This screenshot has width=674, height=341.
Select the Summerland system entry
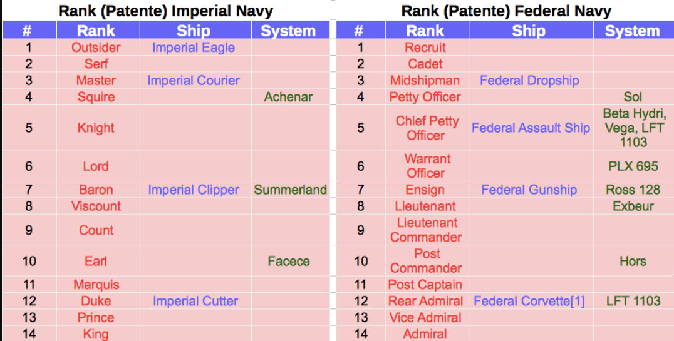291,190
